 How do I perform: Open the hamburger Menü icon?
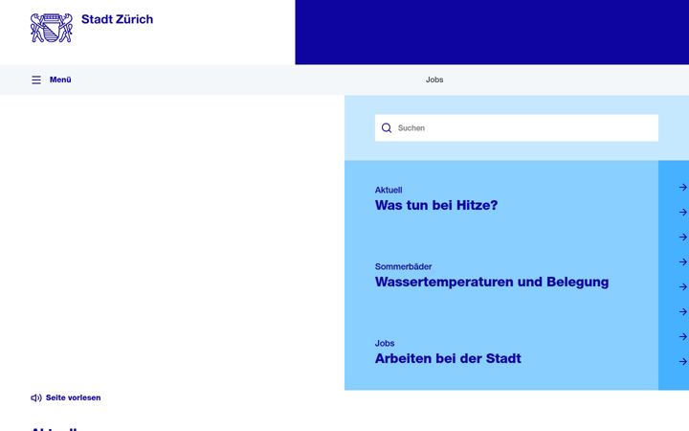[36, 79]
